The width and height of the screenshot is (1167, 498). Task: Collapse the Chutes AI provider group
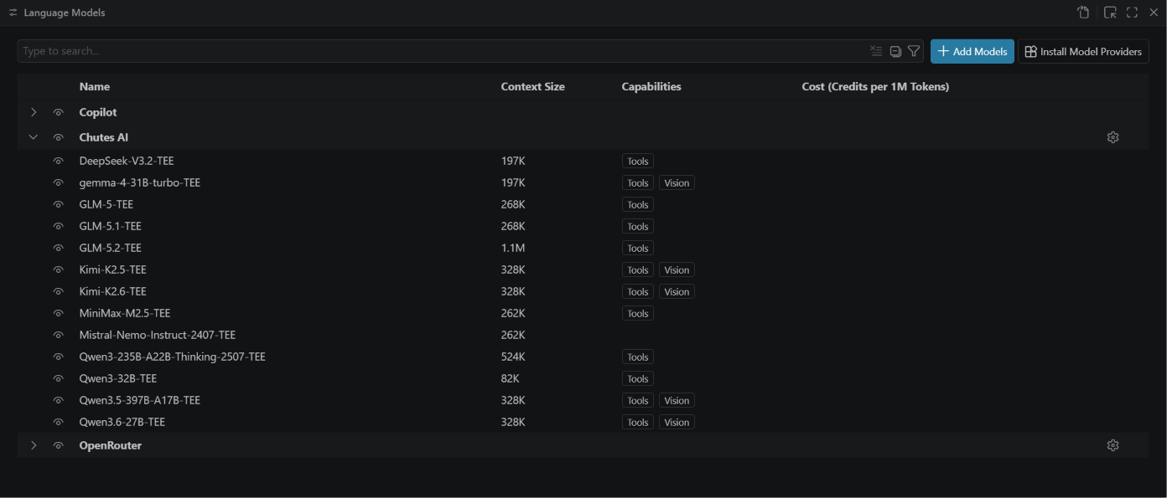[x=34, y=137]
